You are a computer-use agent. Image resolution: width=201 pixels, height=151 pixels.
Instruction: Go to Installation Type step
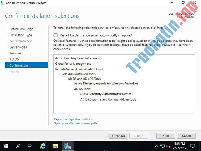pyautogui.click(x=21, y=35)
